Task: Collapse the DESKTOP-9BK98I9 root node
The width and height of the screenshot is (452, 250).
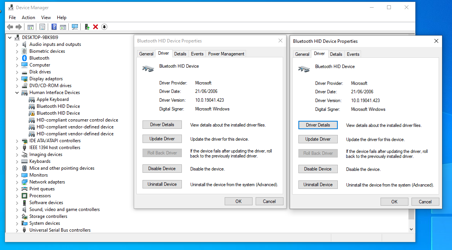Action: click(x=10, y=37)
